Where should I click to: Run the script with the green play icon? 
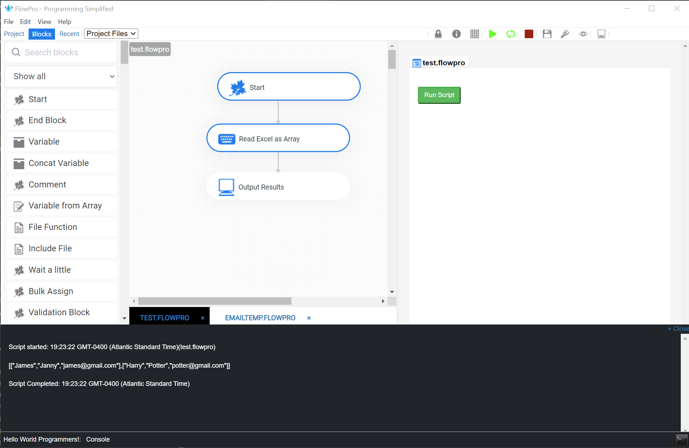(x=493, y=34)
